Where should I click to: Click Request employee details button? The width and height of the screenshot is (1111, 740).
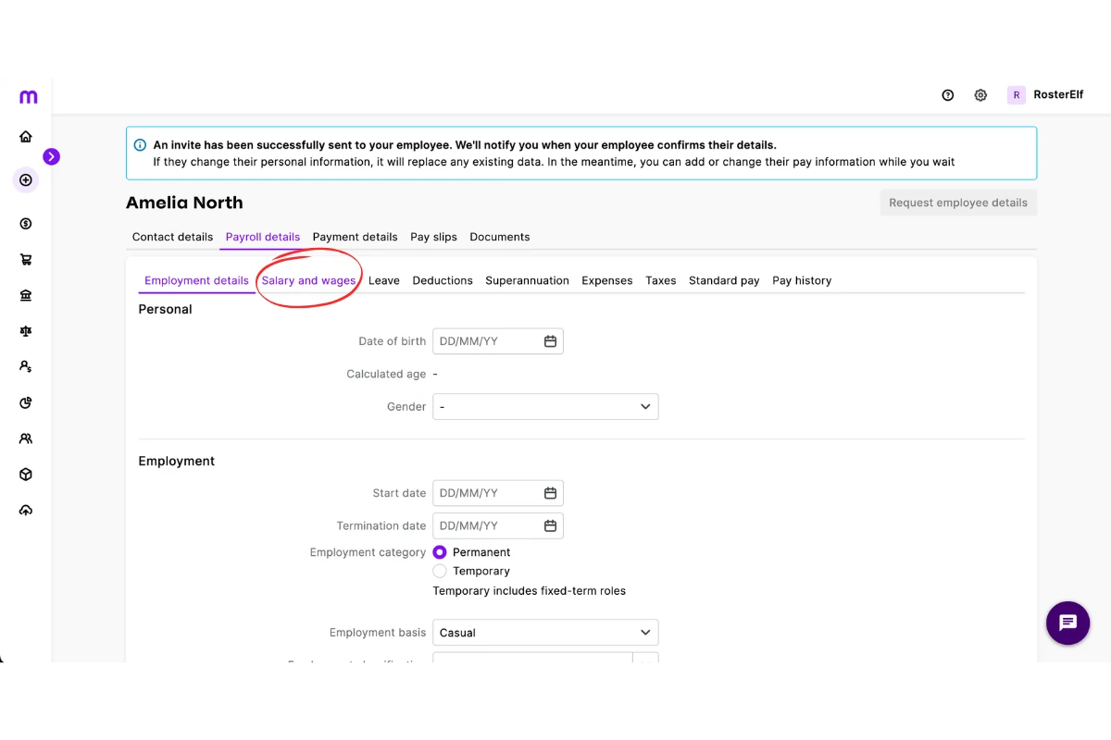[958, 203]
